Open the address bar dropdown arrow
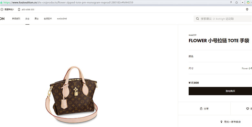This screenshot has height=127, width=252. click(x=243, y=2)
